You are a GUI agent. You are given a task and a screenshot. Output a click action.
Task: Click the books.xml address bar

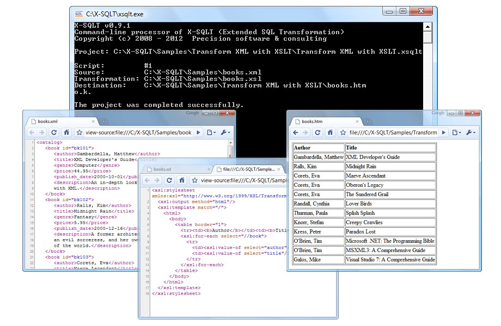point(139,132)
